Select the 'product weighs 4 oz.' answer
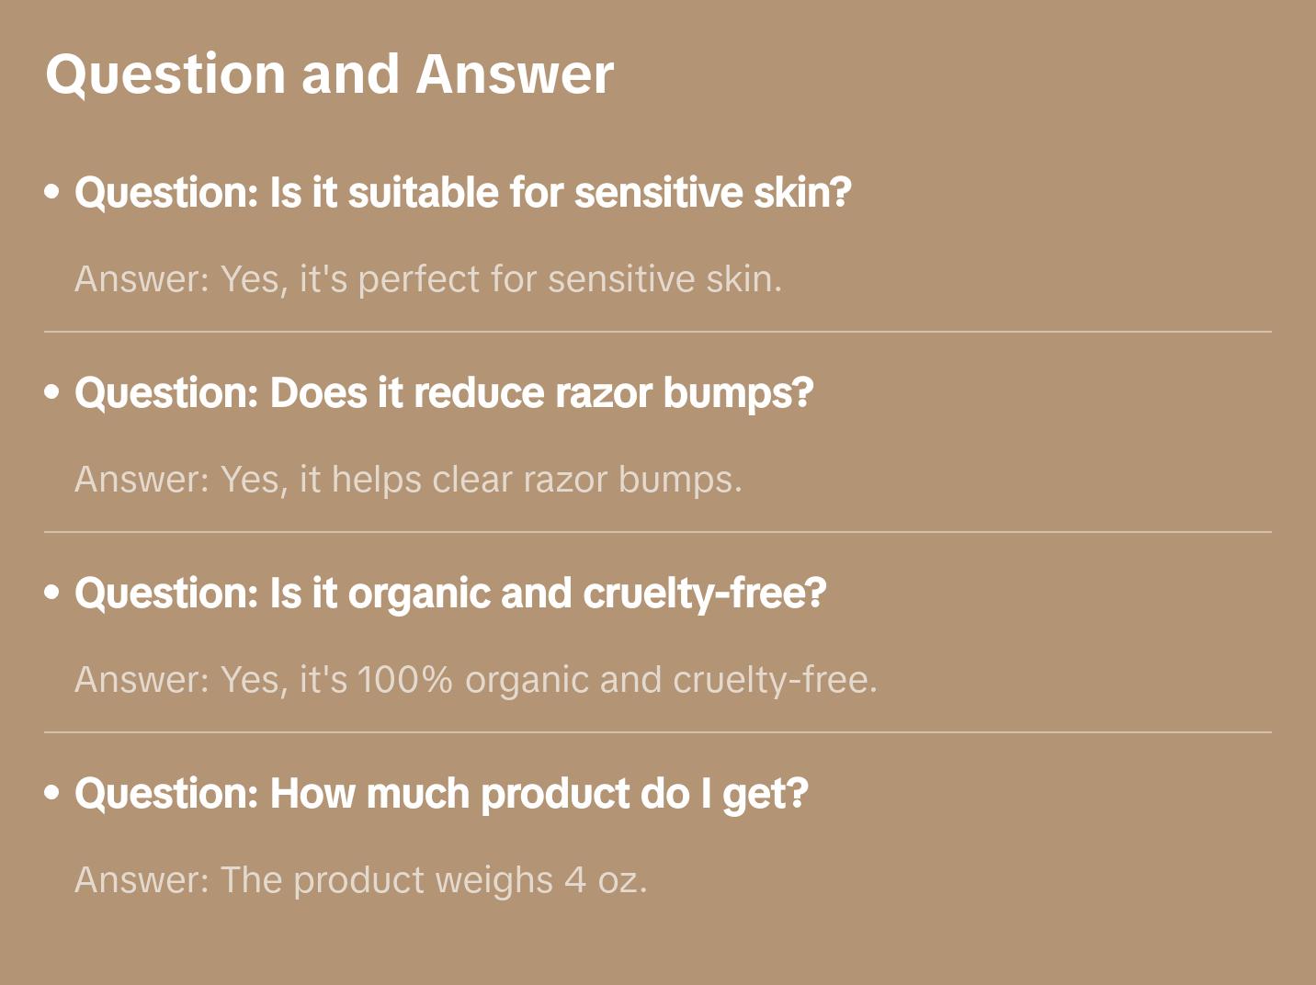Image resolution: width=1316 pixels, height=985 pixels. click(x=361, y=880)
